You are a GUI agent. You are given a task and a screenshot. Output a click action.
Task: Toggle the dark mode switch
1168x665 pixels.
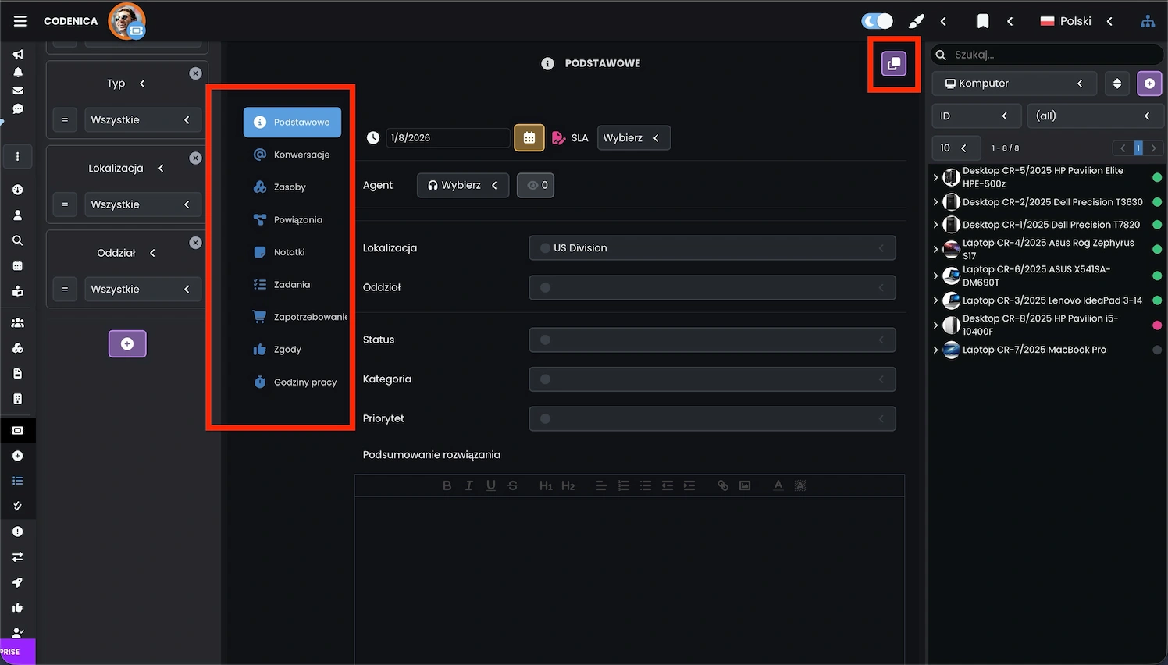[x=877, y=21]
